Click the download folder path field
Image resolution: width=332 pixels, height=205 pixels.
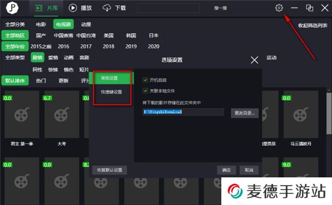183,112
